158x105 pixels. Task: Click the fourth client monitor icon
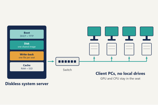(147, 34)
